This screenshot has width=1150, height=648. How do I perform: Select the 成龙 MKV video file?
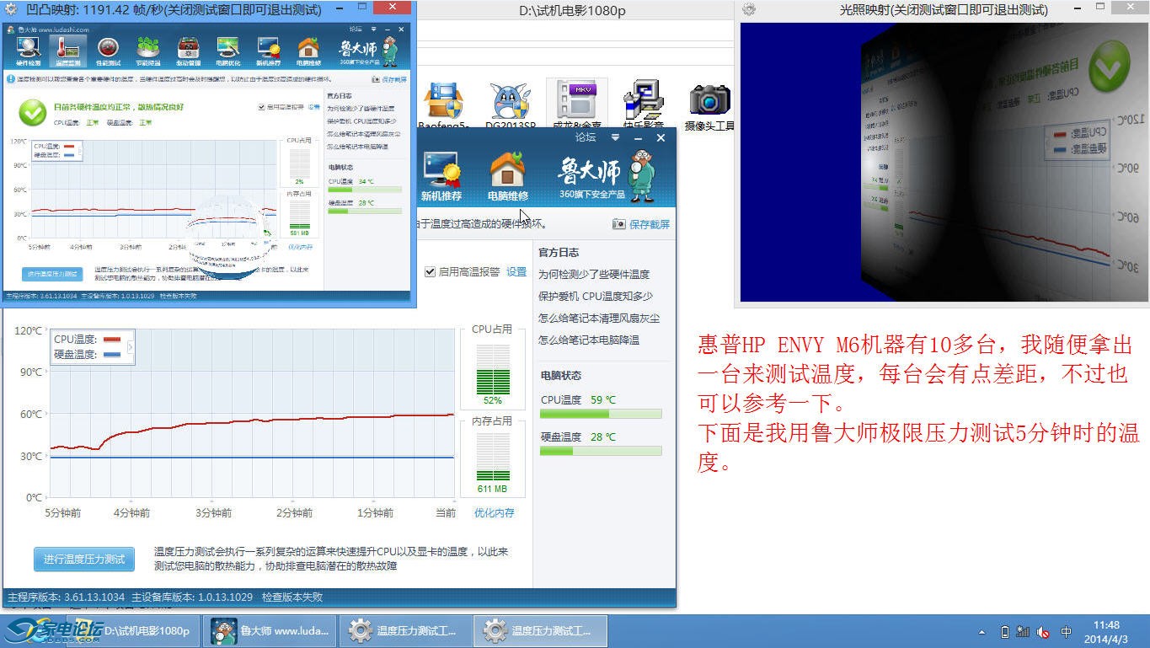(x=577, y=102)
